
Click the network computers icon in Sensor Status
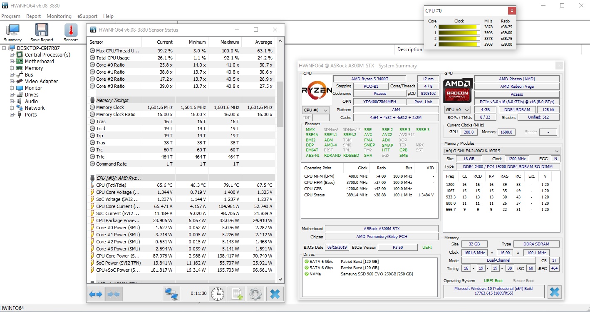(x=171, y=294)
